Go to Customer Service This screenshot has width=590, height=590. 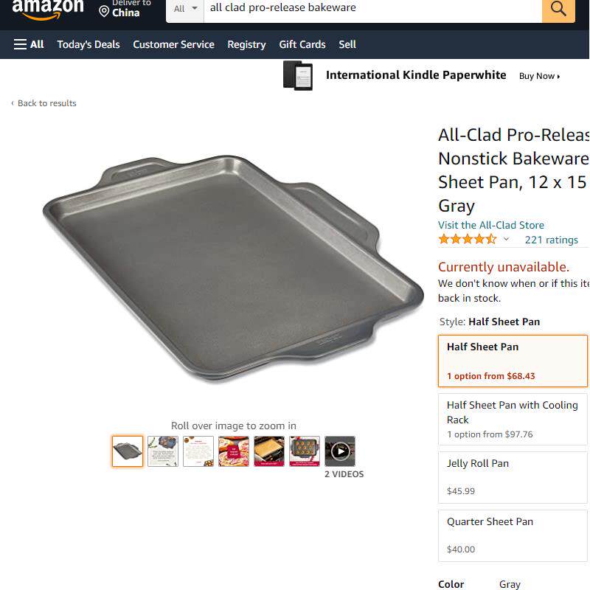click(173, 44)
